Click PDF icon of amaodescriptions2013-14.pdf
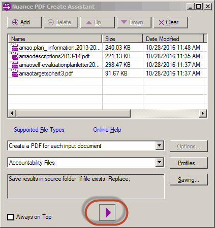Image resolution: width=215 pixels, height=228 pixels. coord(14,56)
